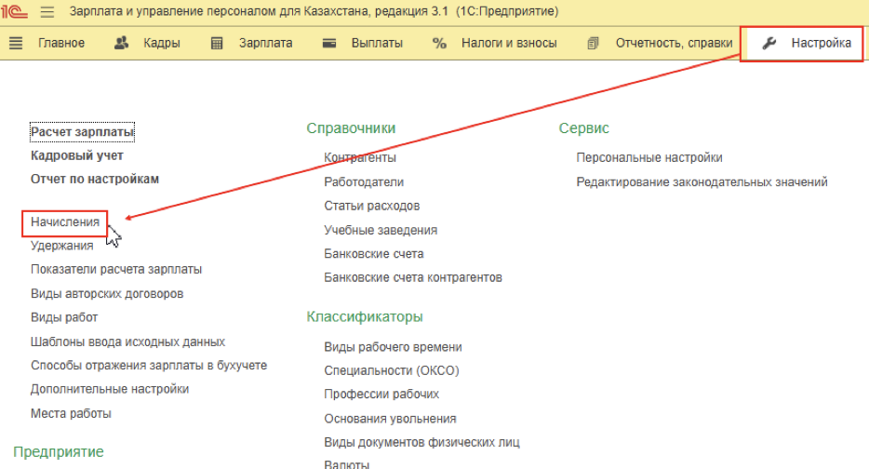Open Кадровый учет settings
The image size is (869, 469).
(77, 155)
